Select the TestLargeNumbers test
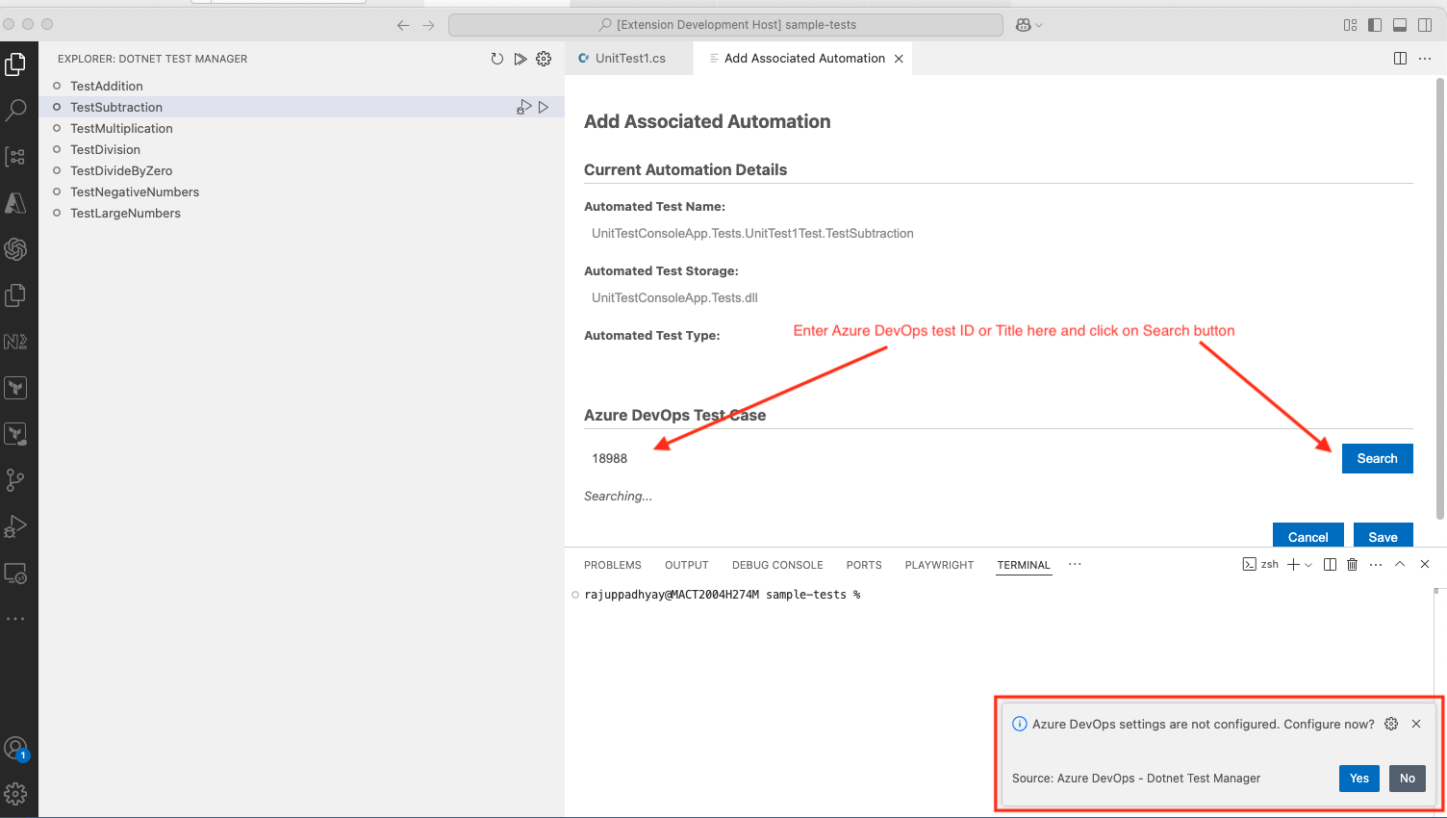This screenshot has height=818, width=1447. click(x=301, y=213)
